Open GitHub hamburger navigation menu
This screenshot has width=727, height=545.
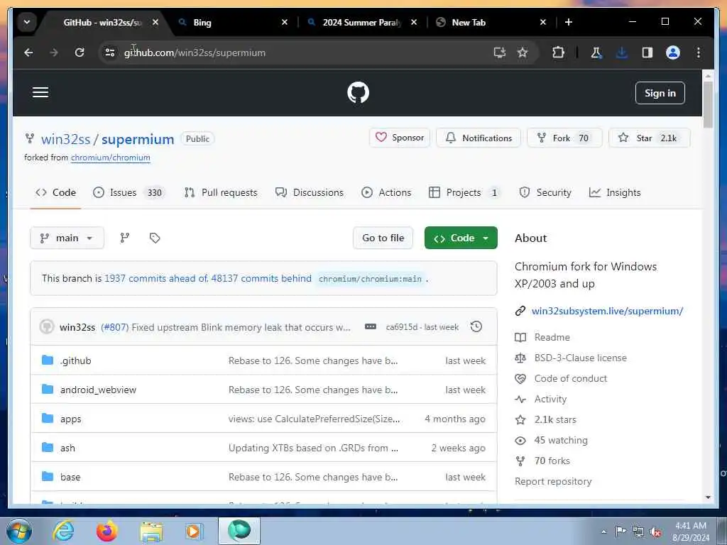(x=40, y=92)
